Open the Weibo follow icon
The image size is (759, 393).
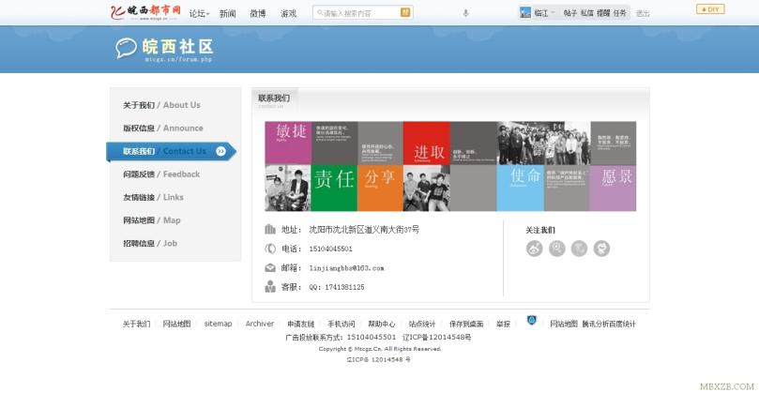tap(535, 249)
